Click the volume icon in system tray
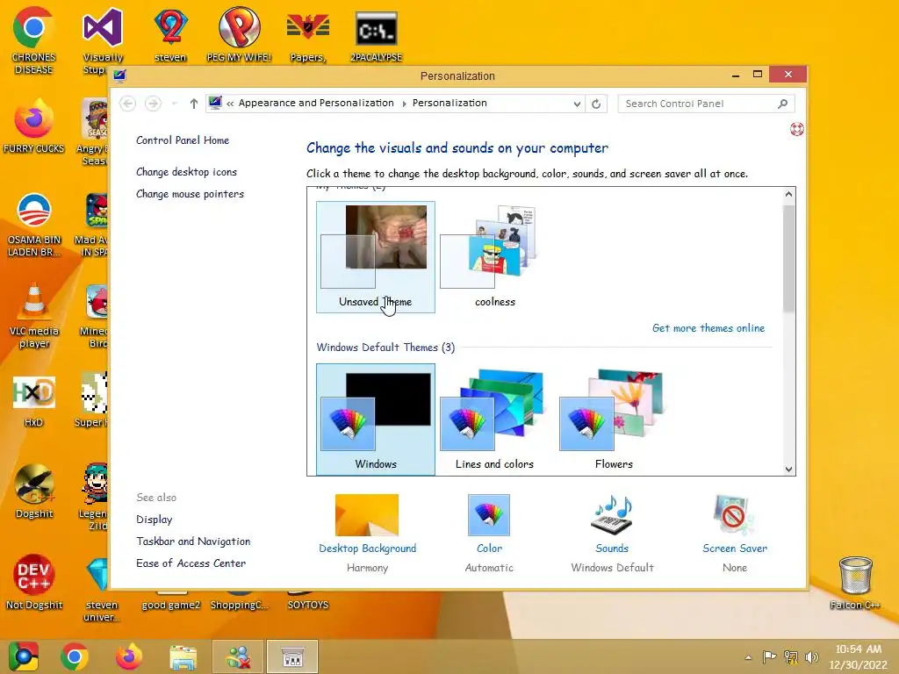 [x=811, y=656]
